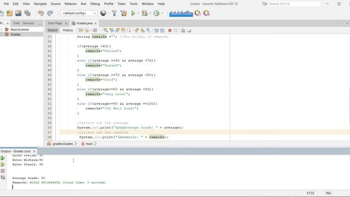Click the Undo toolbar icon
This screenshot has width=350, height=197.
[x=41, y=13]
